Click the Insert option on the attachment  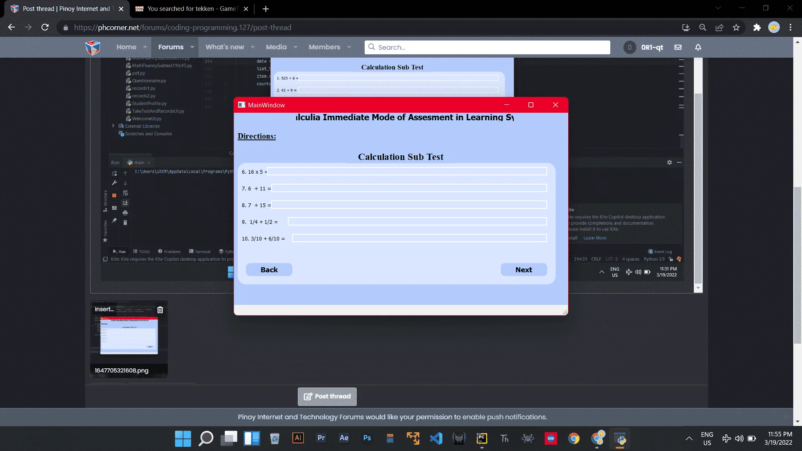pos(104,309)
